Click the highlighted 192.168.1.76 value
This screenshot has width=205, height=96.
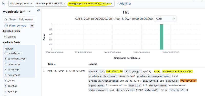pyautogui.click(x=114, y=72)
